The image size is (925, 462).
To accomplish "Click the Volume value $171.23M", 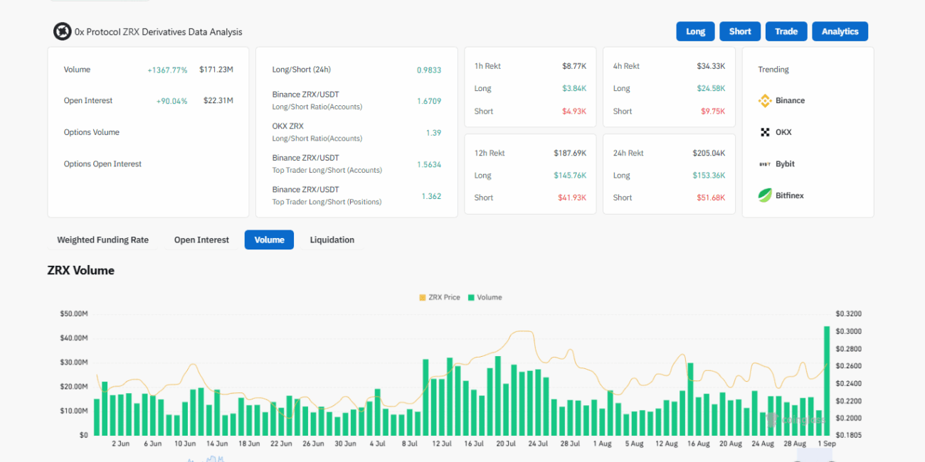I will 216,70.
